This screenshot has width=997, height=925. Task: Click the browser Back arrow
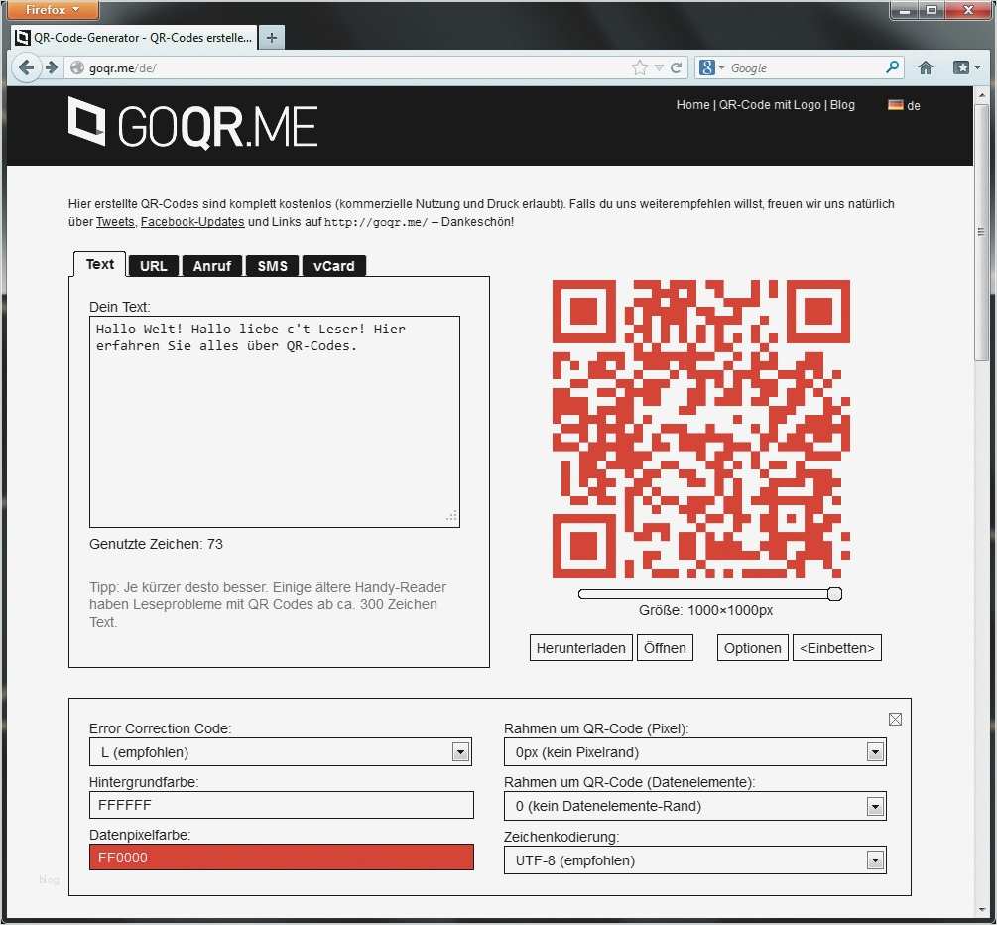(26, 67)
